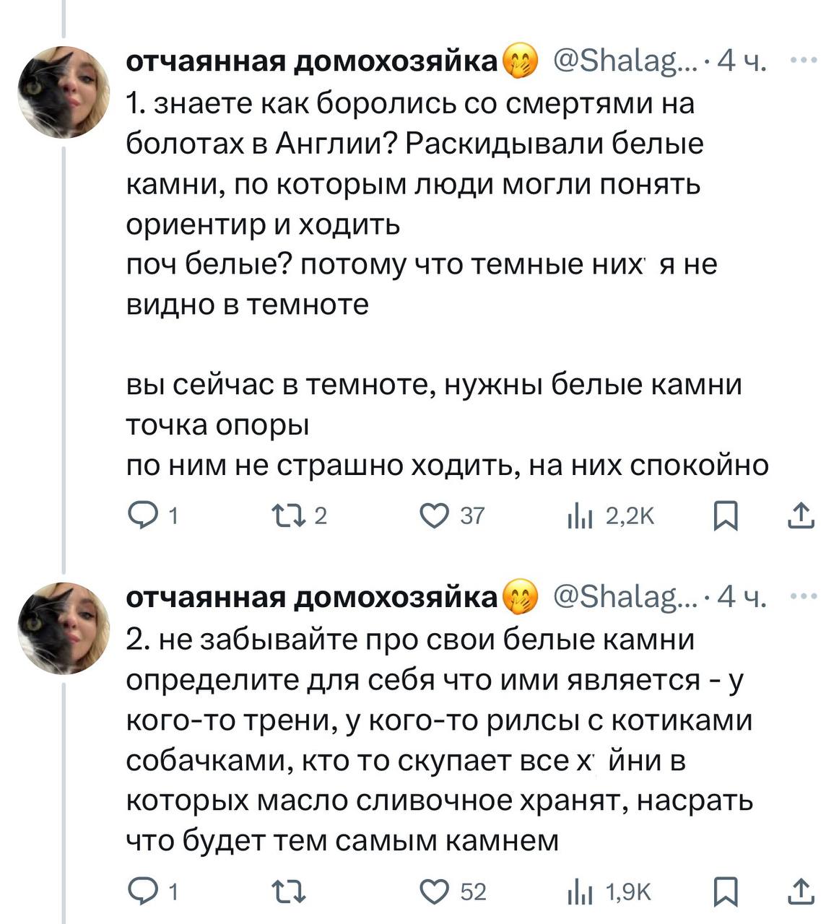Like the second tweet with 52 likes

(x=435, y=892)
